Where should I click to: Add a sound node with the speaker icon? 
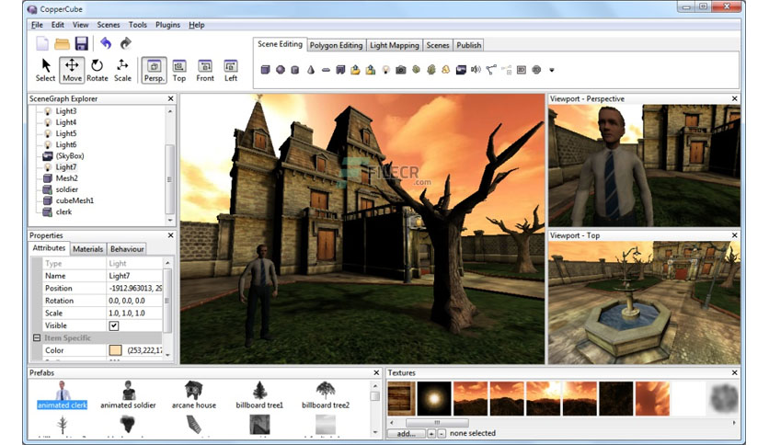click(x=476, y=70)
